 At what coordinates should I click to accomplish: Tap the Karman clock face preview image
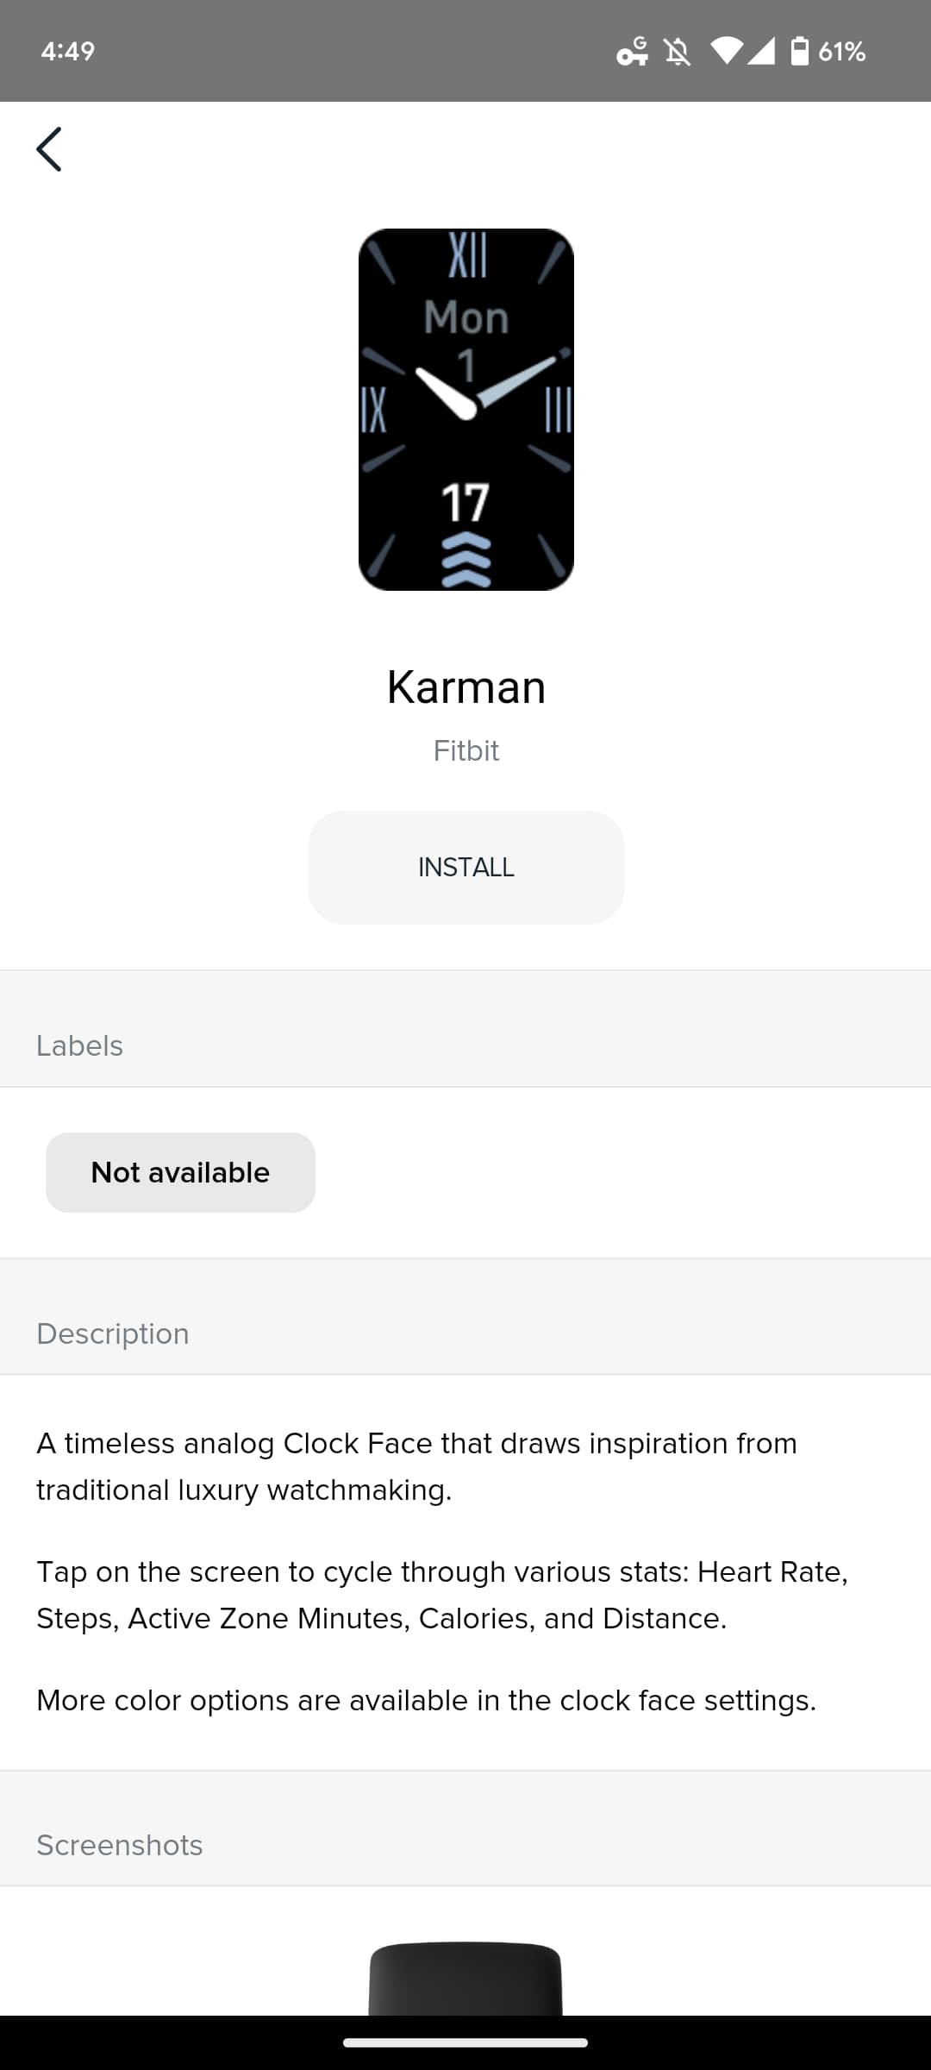(465, 410)
